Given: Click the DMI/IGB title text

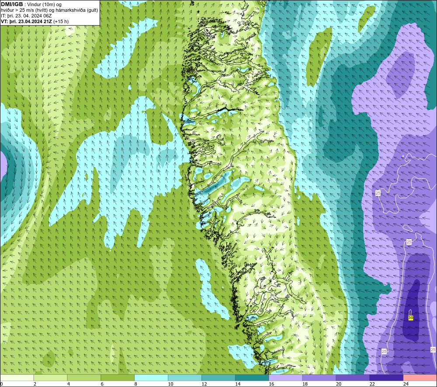Looking at the screenshot, I should (x=12, y=4).
